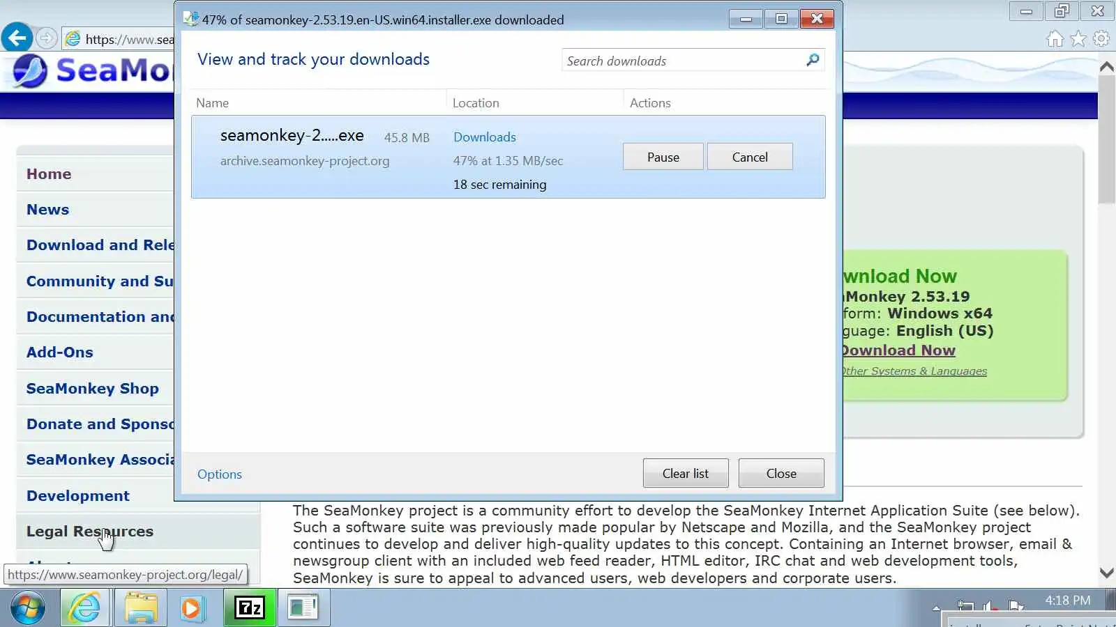1116x627 pixels.
Task: Open the Downloads location link
Action: [x=485, y=137]
